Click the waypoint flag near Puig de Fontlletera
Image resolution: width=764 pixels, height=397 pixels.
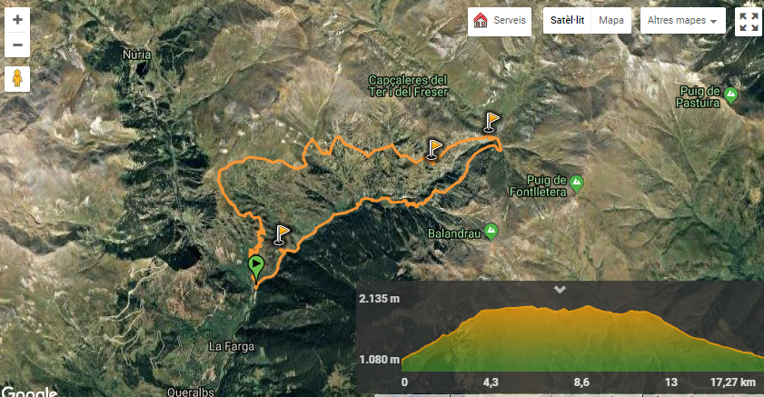click(x=491, y=123)
